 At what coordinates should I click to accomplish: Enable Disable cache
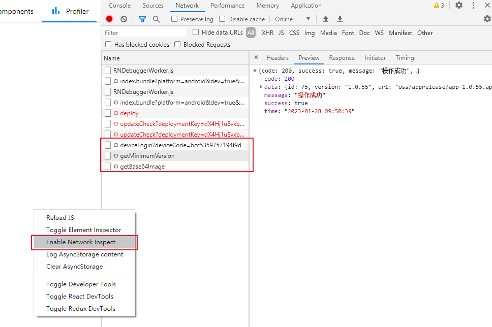click(222, 19)
